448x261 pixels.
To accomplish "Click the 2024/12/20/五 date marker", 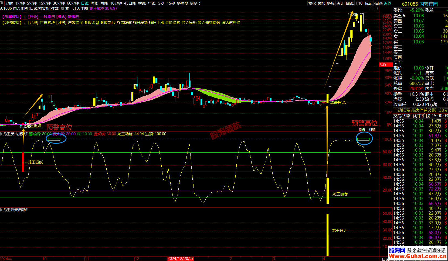I will tap(181, 259).
